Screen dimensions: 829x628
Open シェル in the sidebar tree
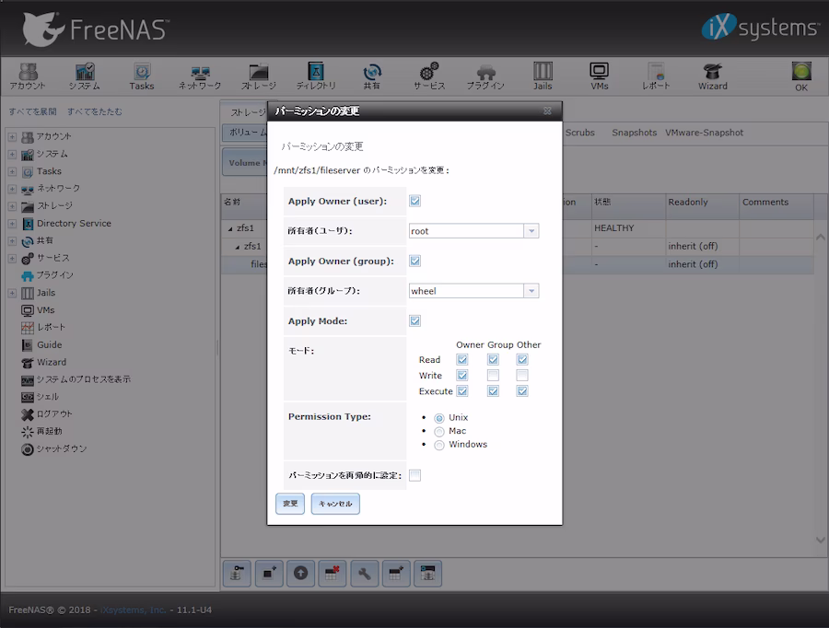pos(48,397)
